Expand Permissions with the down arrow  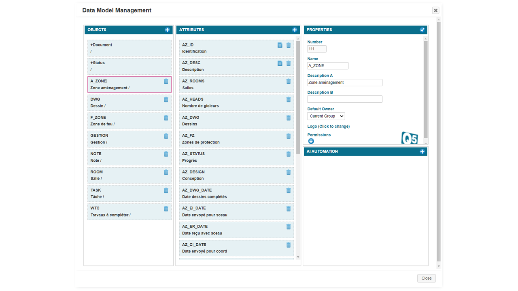coord(311,141)
